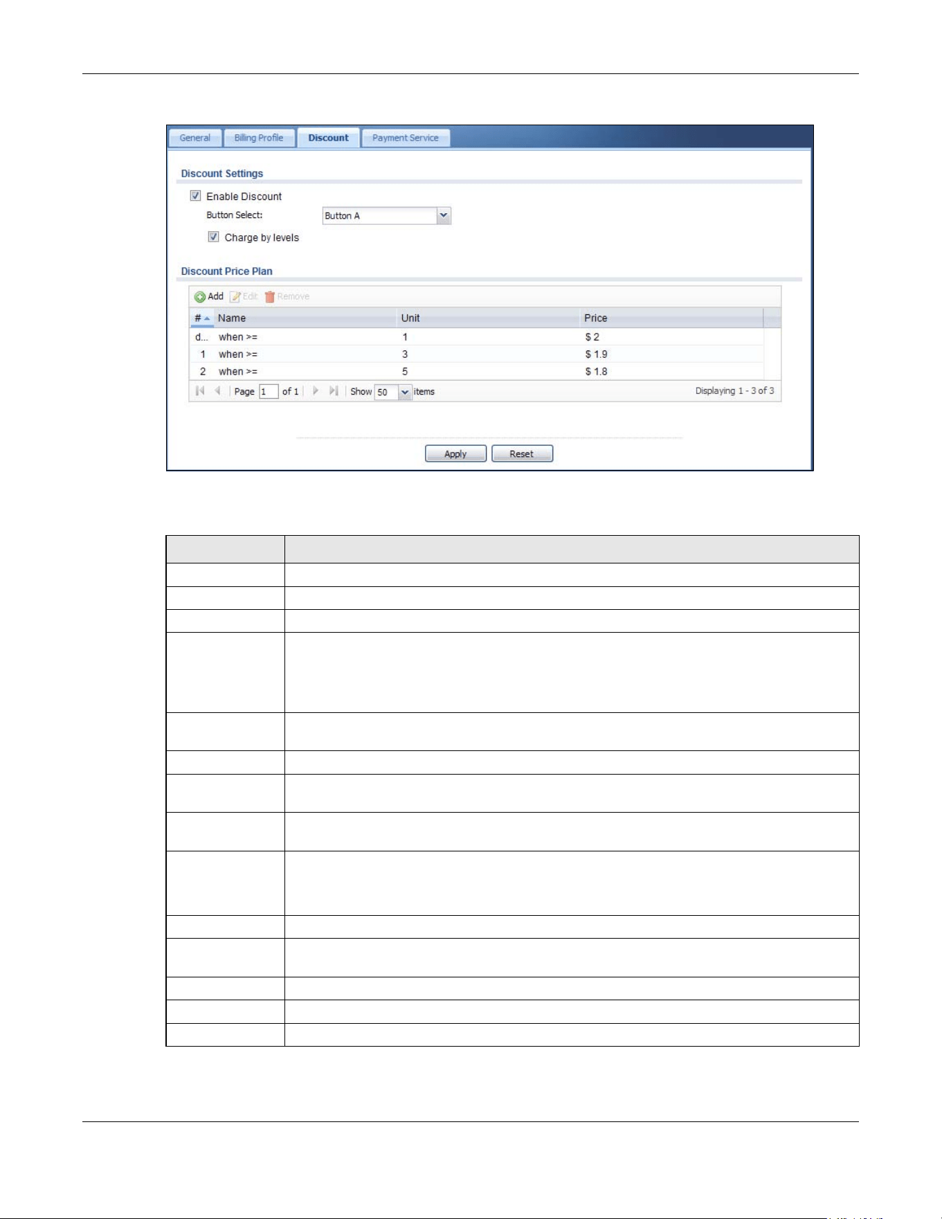This screenshot has height=1219, width=942.
Task: Open the Billing Profile tab
Action: point(259,138)
